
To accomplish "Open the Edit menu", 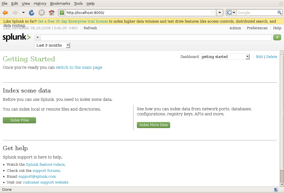I will (x=14, y=3).
